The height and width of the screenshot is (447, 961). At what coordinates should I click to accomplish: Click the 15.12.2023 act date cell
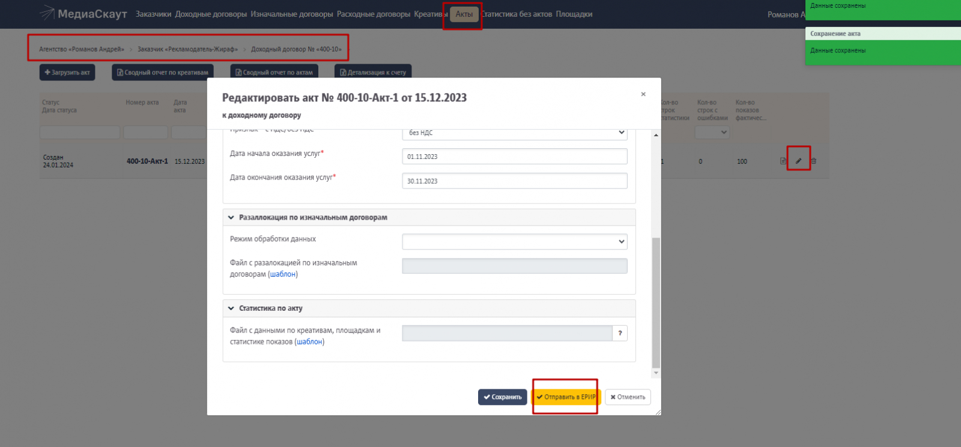190,161
